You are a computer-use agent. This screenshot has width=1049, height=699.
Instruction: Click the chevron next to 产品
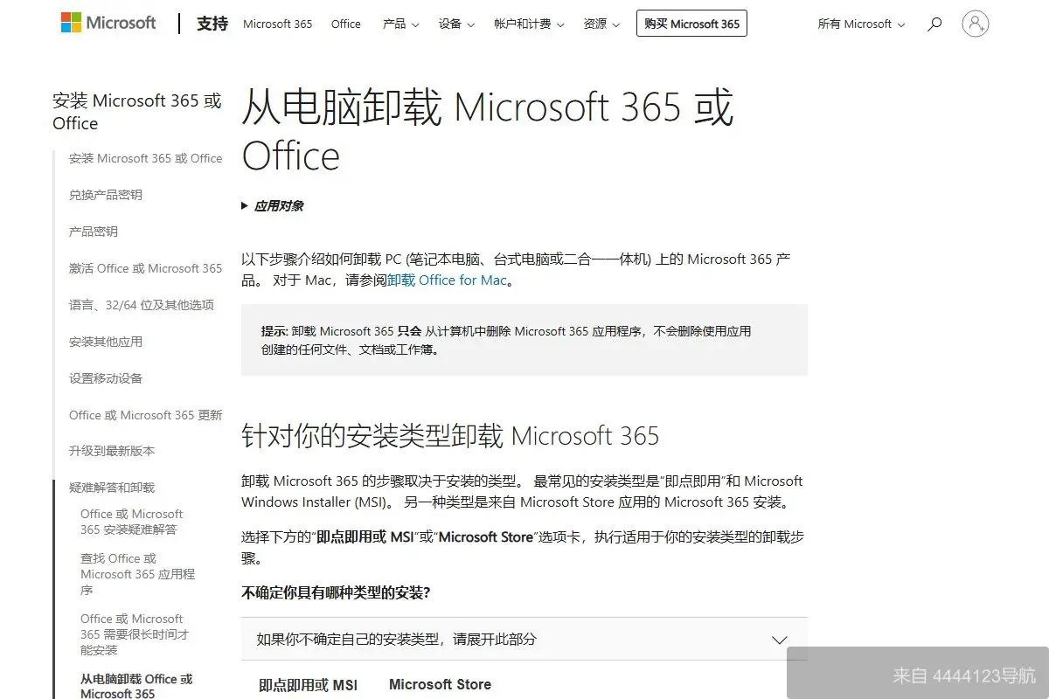pyautogui.click(x=415, y=25)
